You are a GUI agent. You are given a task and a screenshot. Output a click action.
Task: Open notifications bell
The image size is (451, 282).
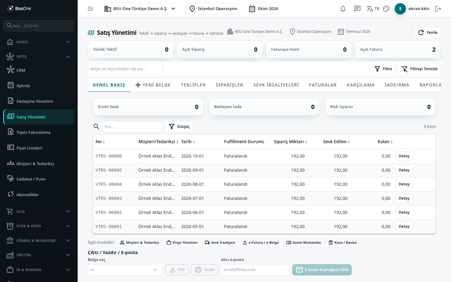[x=343, y=9]
